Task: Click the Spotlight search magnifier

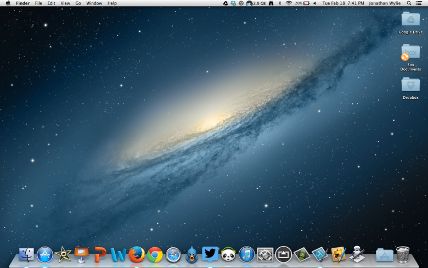Action: (409, 3)
